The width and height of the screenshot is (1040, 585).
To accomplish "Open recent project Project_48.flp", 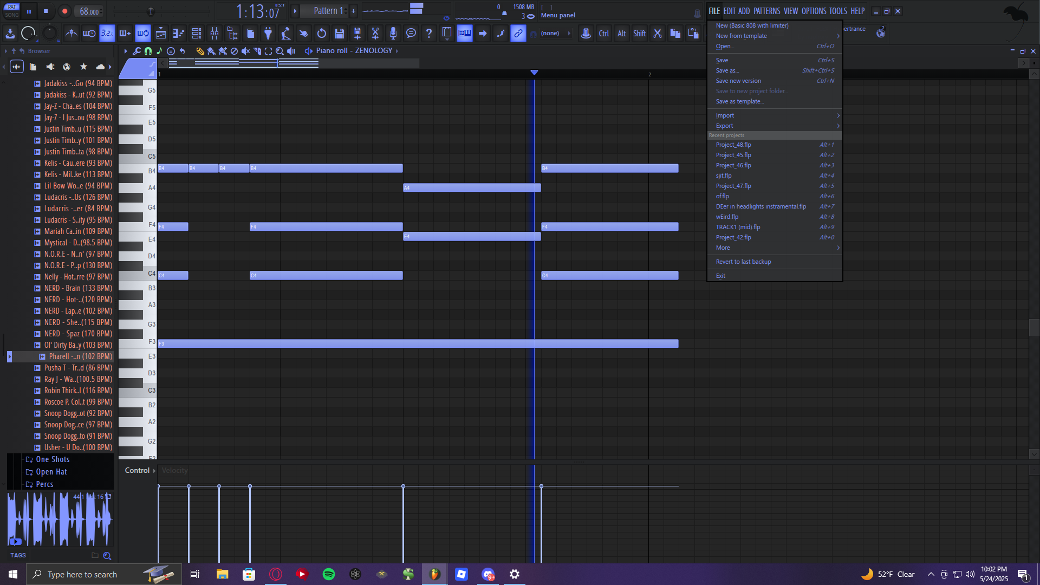I will pyautogui.click(x=733, y=145).
